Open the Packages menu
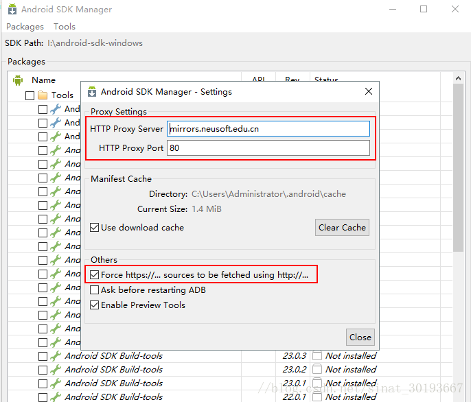 pyautogui.click(x=25, y=27)
